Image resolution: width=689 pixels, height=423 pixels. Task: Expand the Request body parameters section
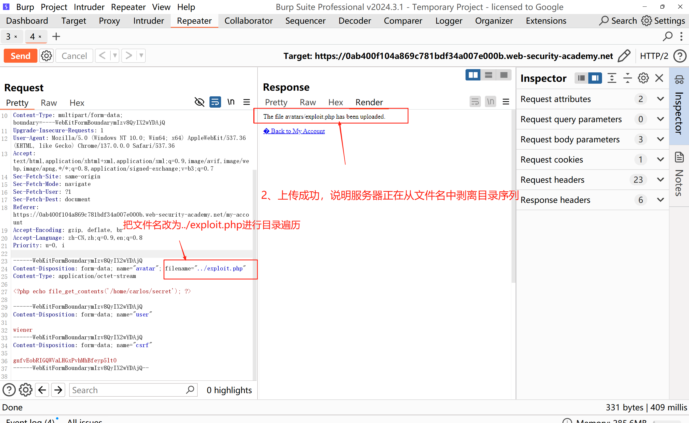[660, 139]
